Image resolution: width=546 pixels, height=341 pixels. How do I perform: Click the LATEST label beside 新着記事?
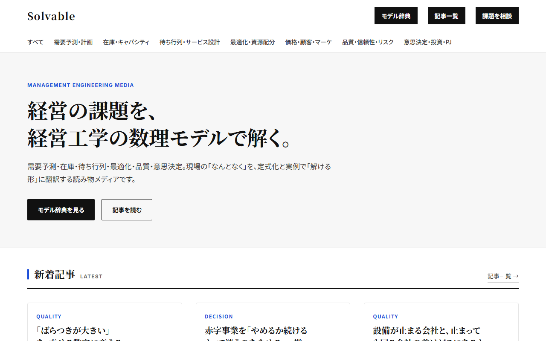point(91,277)
